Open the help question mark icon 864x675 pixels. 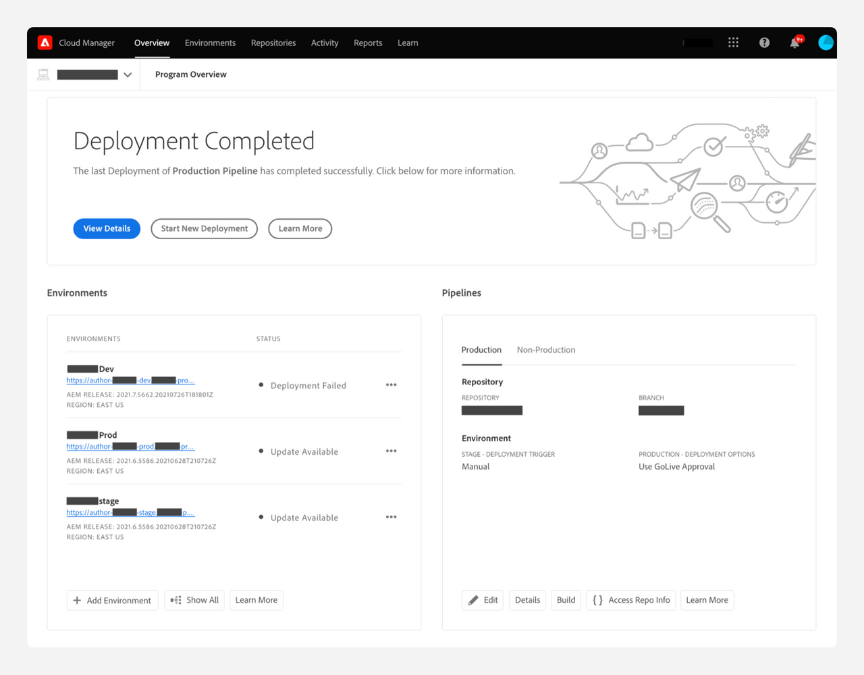point(764,43)
